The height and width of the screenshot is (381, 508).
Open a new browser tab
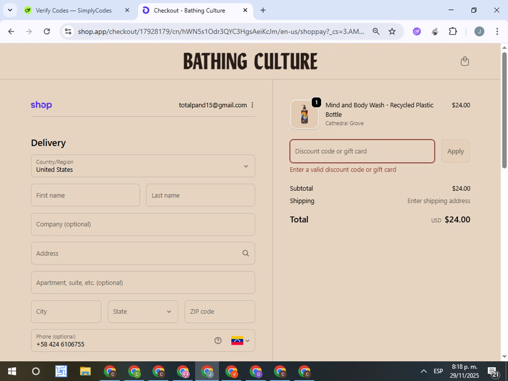pos(263,10)
